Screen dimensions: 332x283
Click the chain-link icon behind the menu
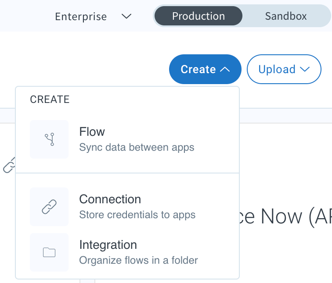tap(9, 165)
